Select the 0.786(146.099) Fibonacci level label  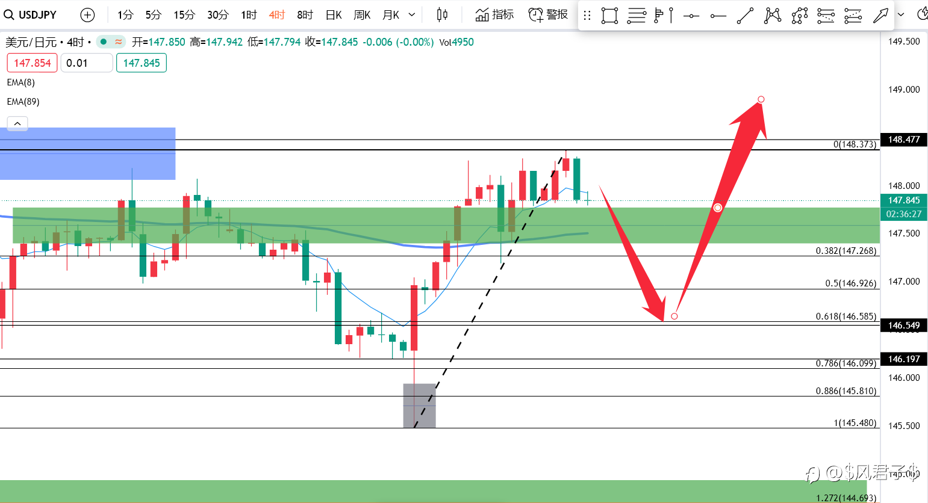click(846, 363)
